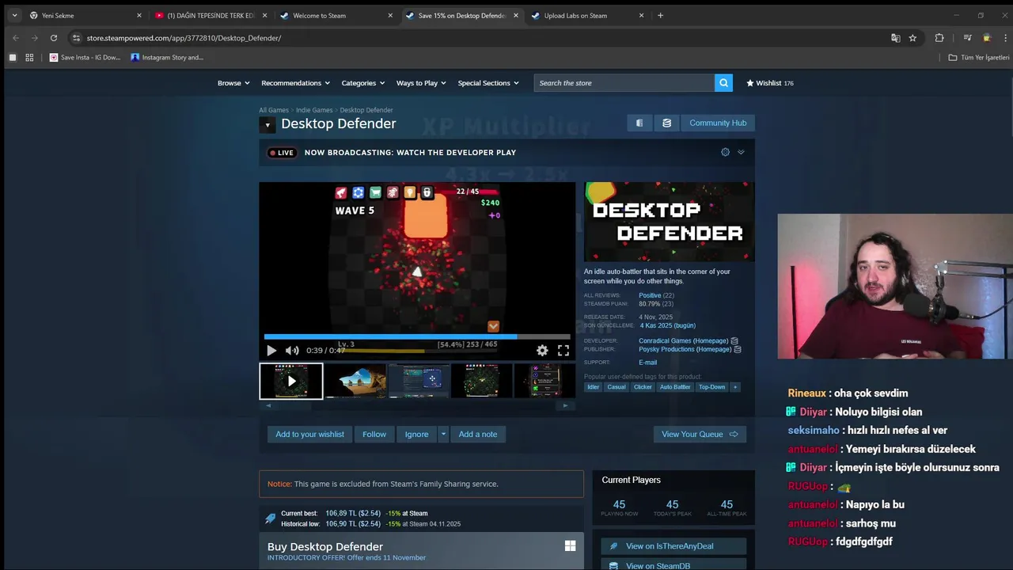Viewport: 1013px width, 570px height.
Task: Mute the trailer audio
Action: coord(292,350)
